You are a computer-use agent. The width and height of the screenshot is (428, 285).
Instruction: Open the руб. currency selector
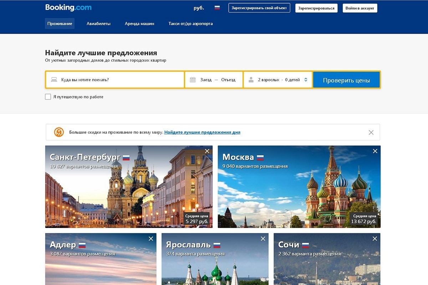coord(199,8)
